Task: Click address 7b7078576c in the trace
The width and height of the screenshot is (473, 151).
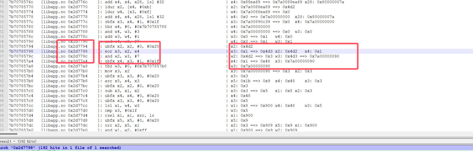Action: tap(21, 2)
